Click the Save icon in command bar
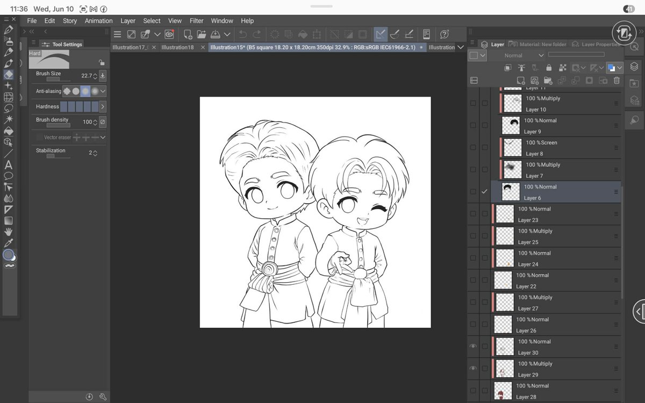 [x=215, y=34]
